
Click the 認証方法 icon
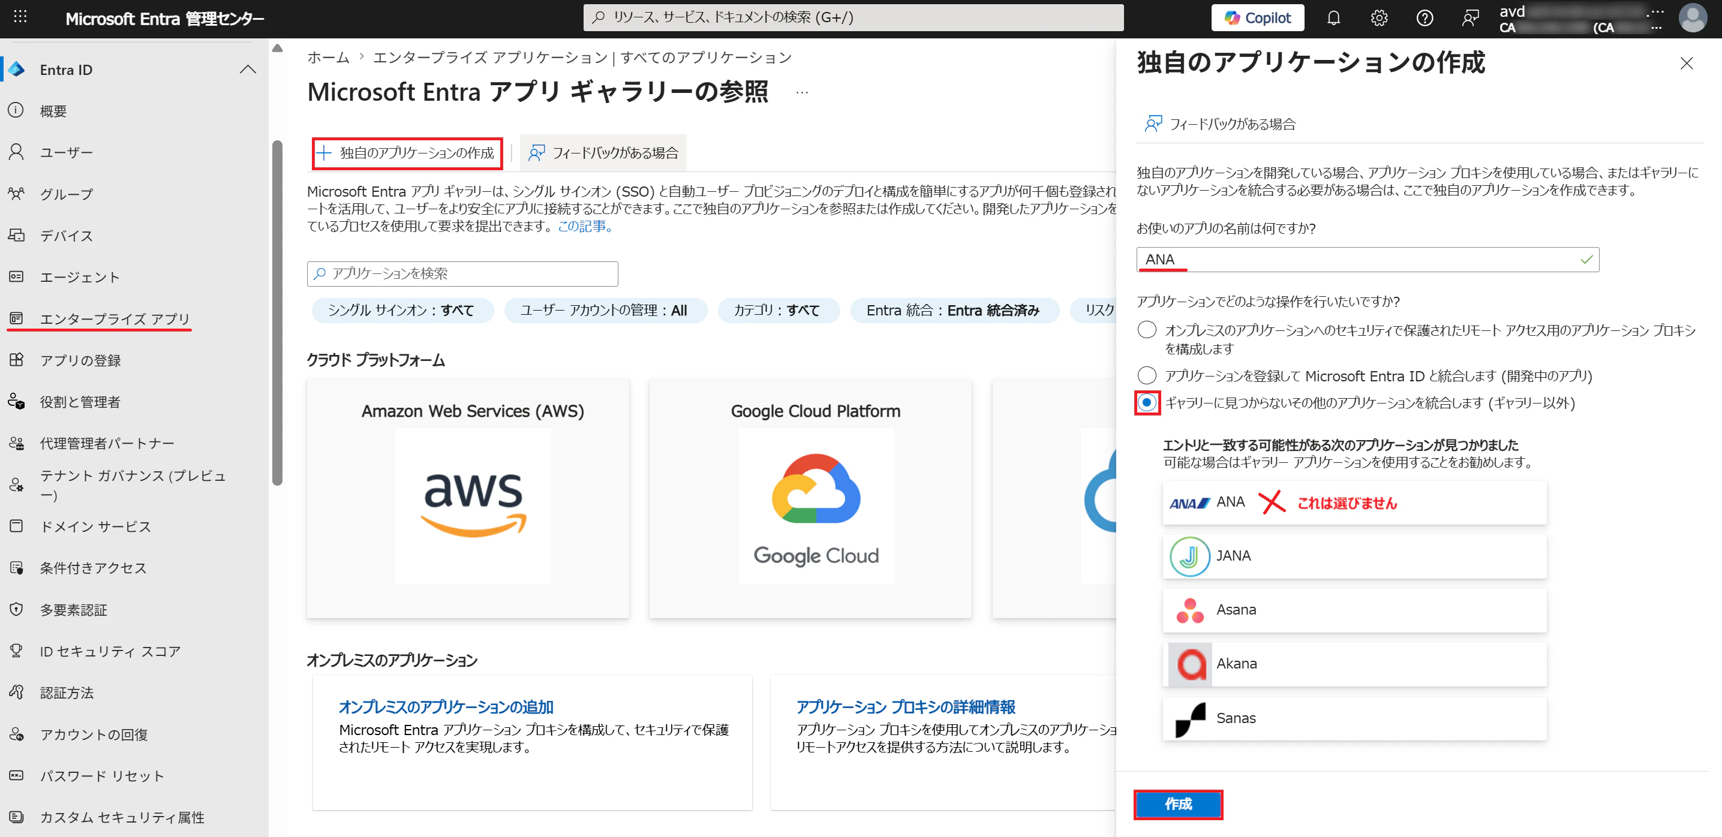pos(16,692)
